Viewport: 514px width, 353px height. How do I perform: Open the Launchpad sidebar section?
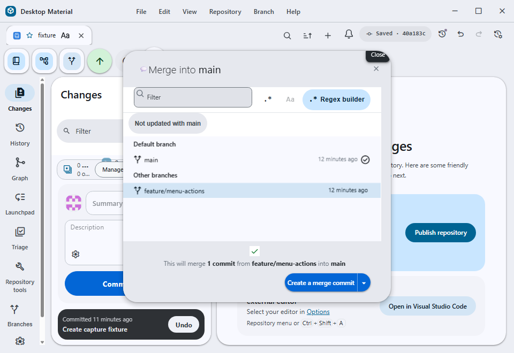(20, 204)
